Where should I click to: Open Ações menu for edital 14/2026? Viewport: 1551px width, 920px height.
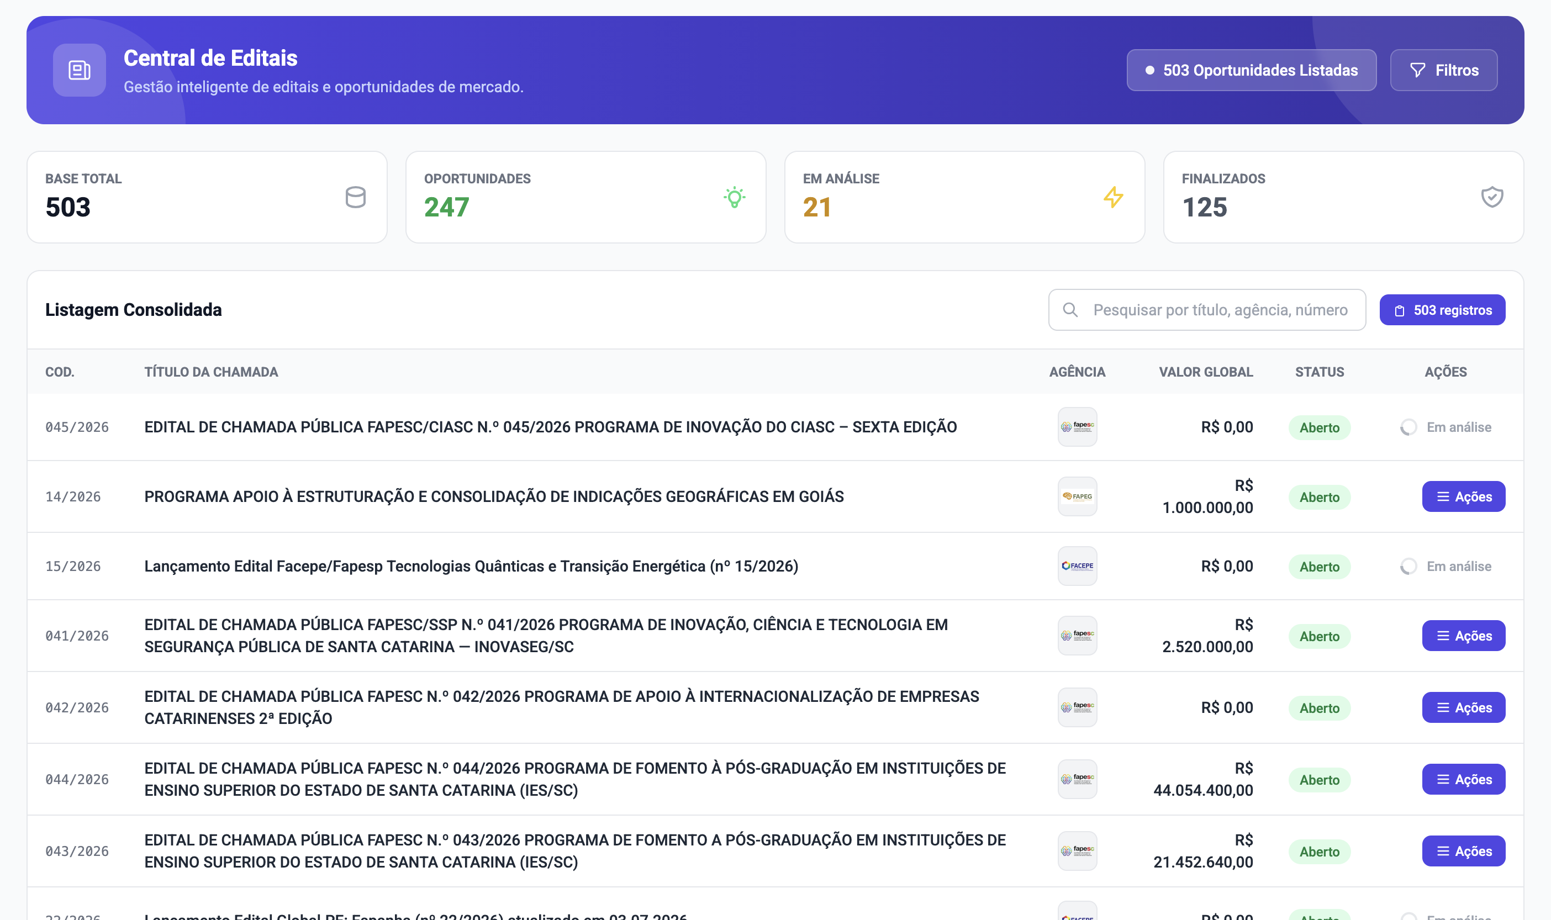pyautogui.click(x=1464, y=496)
